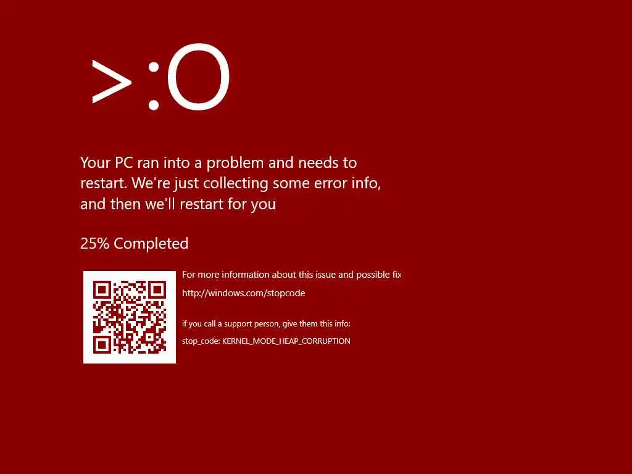Click the "25%" progress number
The width and height of the screenshot is (632, 474).
click(94, 243)
